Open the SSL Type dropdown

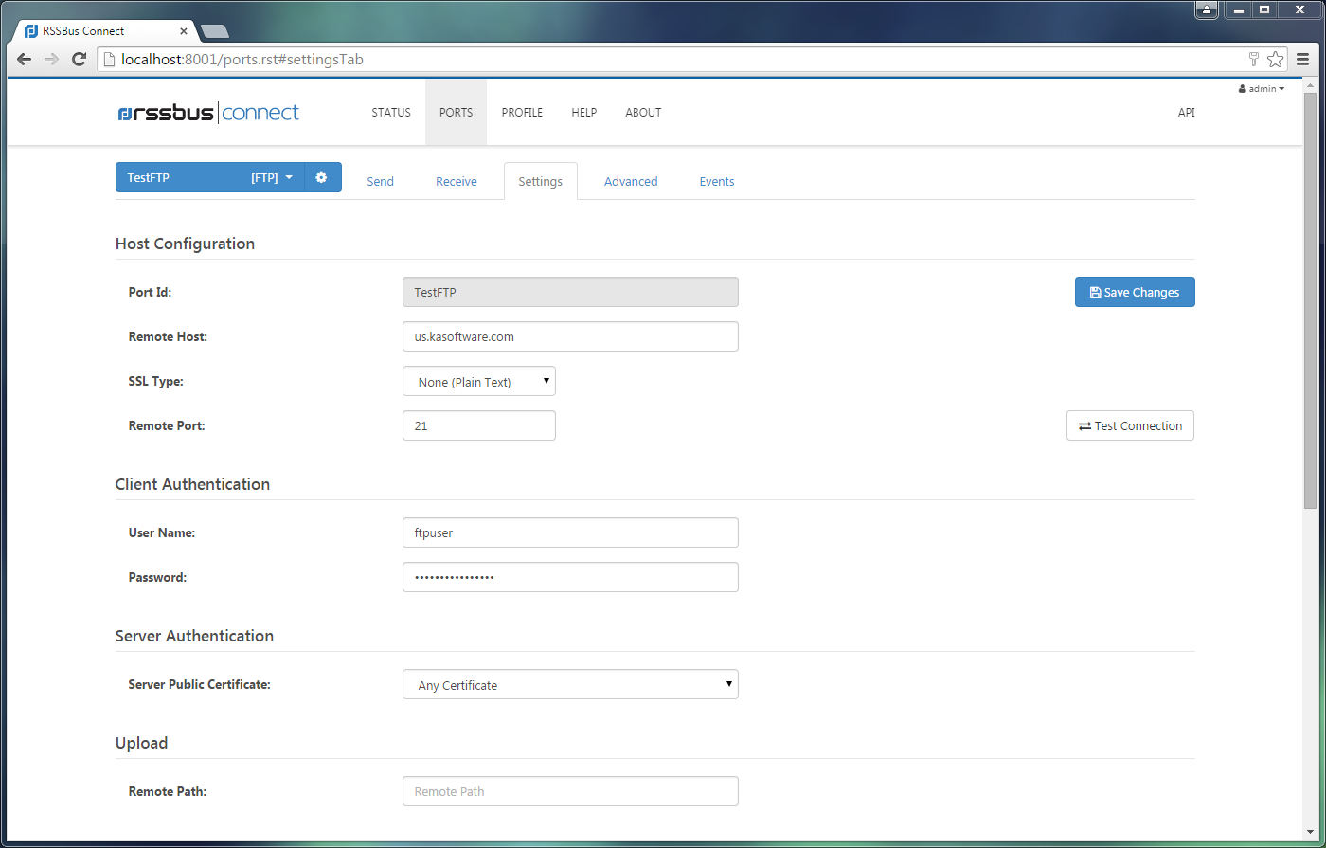click(x=479, y=382)
